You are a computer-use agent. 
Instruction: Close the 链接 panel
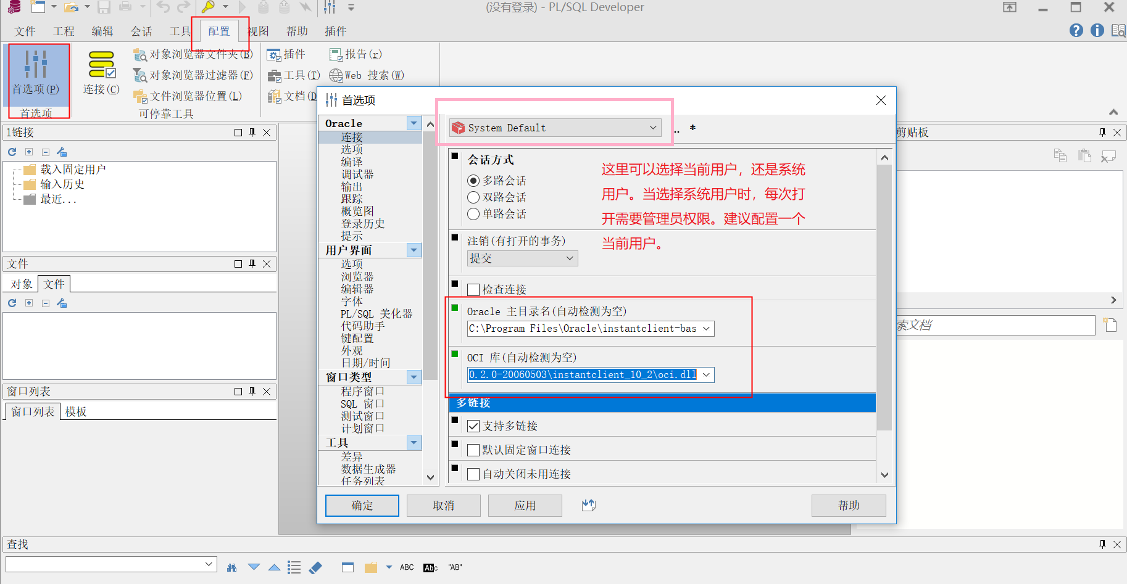[x=267, y=132]
